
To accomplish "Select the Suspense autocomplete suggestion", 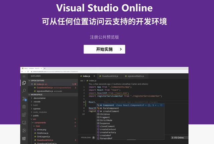I will coord(130,123).
